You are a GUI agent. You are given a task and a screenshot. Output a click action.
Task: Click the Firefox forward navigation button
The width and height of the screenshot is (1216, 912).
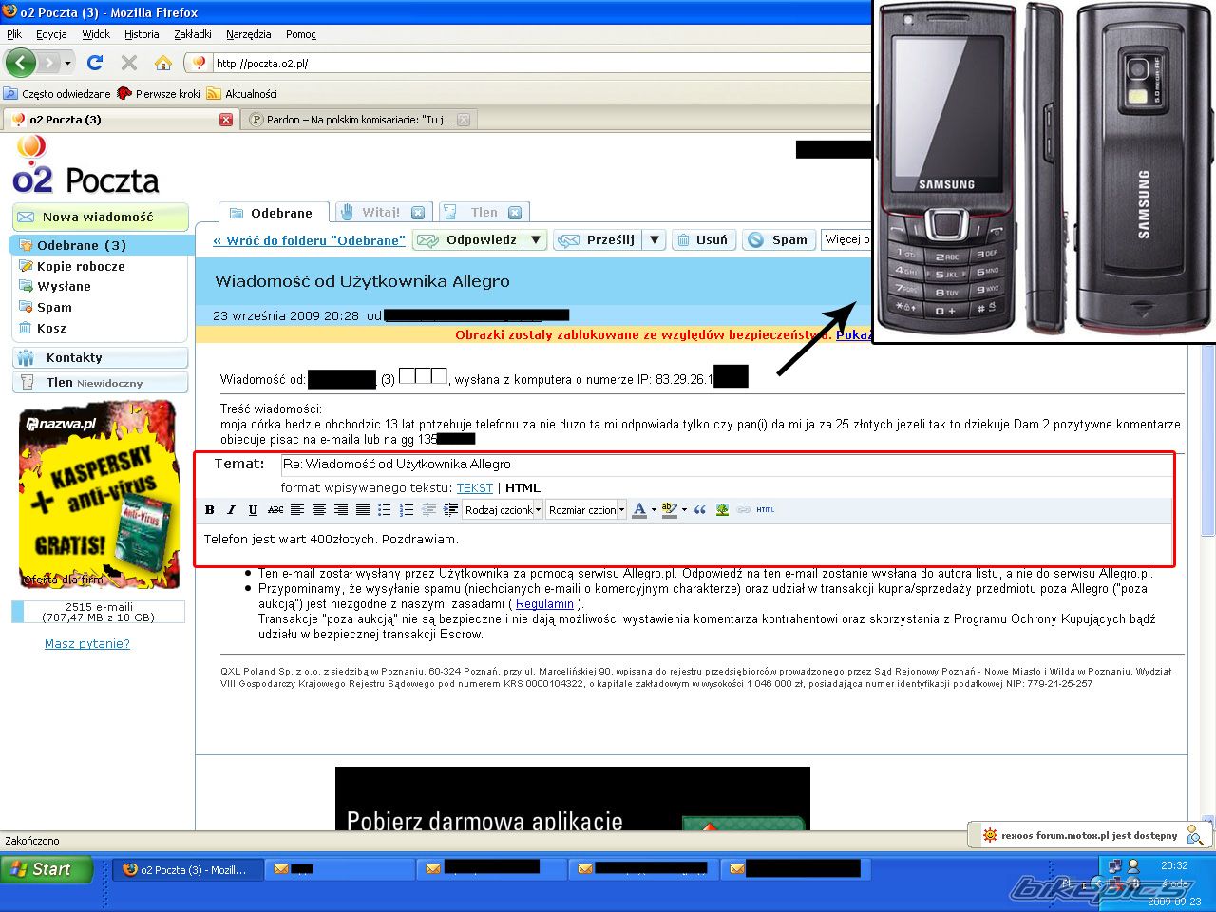point(49,63)
